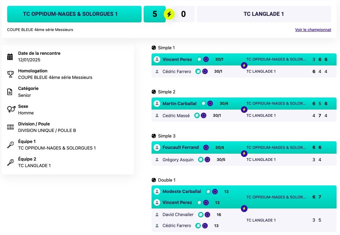
Task: Click EU flag badge next to Martin Carballal
Action: [x=210, y=103]
